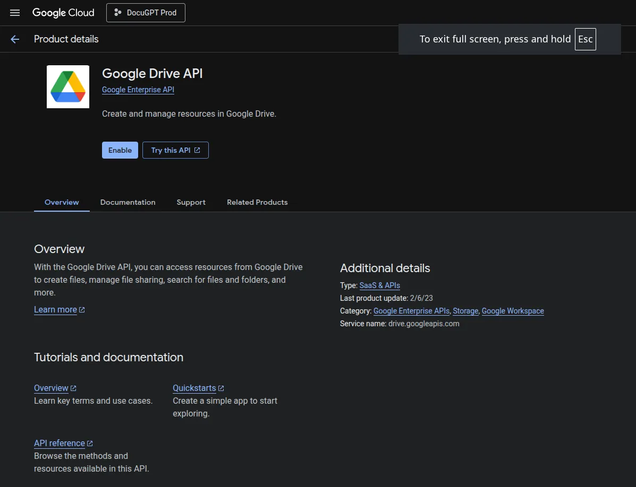Click the Google Drive API title
The width and height of the screenshot is (636, 487).
[152, 74]
